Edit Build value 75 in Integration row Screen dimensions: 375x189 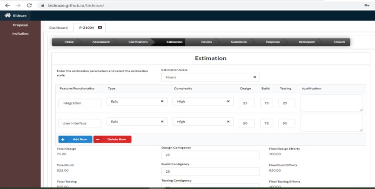(x=267, y=103)
